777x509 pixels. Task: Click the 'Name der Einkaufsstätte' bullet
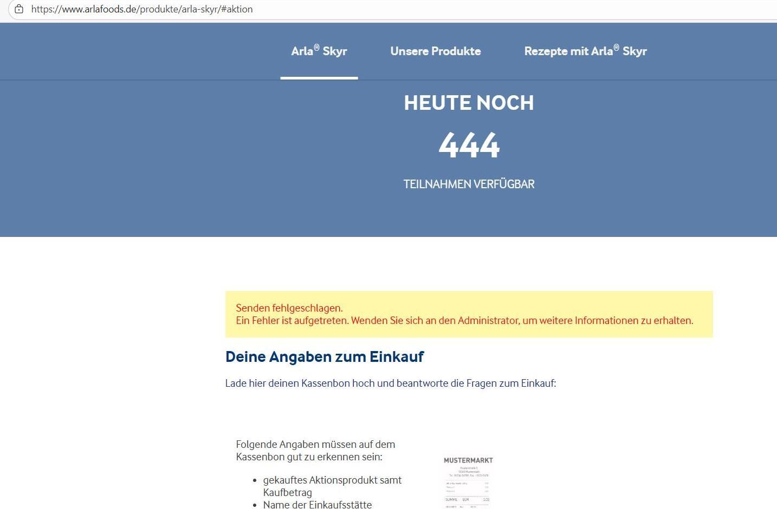[318, 505]
